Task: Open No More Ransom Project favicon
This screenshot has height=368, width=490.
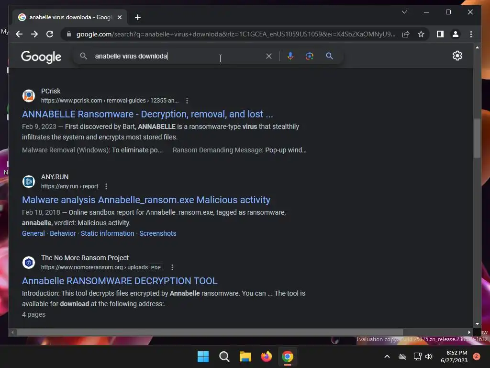Action: [x=29, y=262]
